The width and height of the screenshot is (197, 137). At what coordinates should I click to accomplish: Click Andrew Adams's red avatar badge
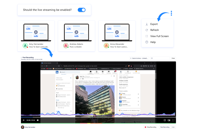66,46
